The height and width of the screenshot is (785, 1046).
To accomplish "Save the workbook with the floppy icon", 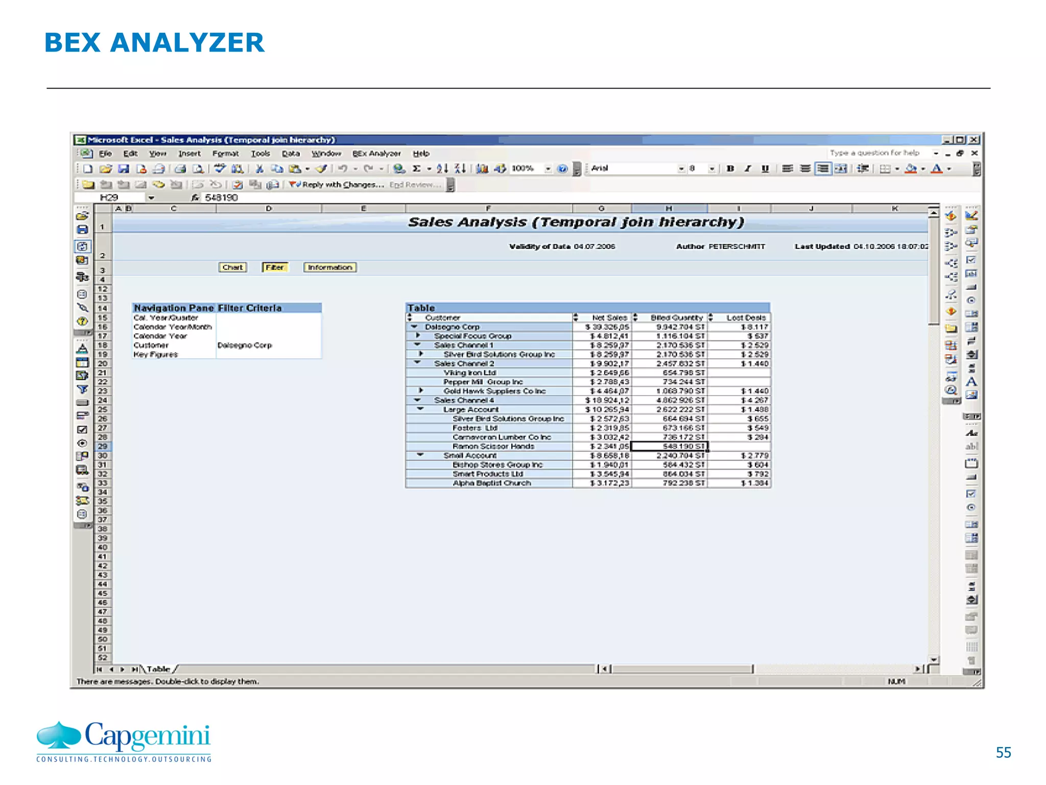I will [x=124, y=169].
